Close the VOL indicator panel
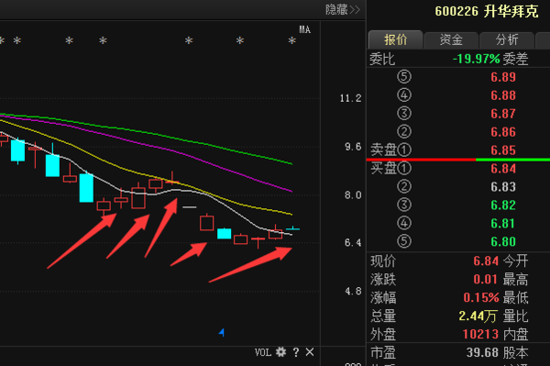This screenshot has width=550, height=366. [310, 352]
